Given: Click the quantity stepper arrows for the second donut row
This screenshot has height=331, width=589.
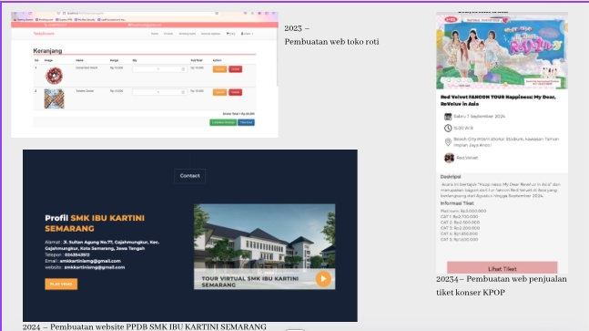Looking at the screenshot, I should [183, 92].
